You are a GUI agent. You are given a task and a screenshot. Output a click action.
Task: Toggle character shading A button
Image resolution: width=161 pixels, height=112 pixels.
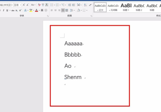42,10
